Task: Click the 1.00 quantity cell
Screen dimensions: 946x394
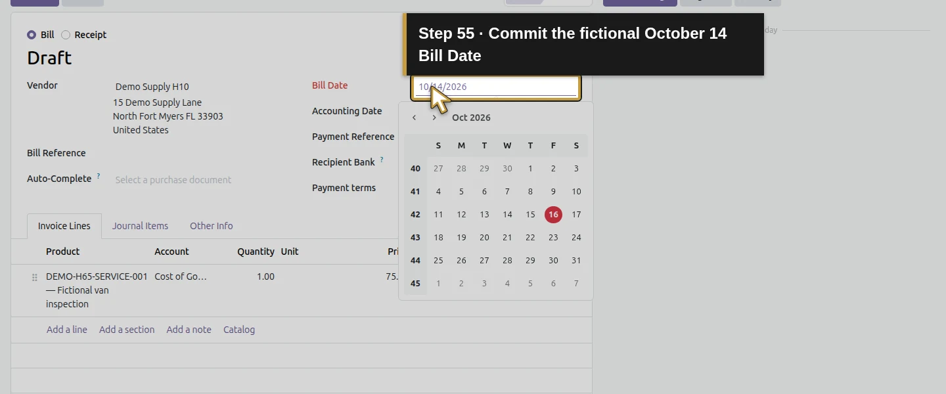Action: [x=265, y=276]
